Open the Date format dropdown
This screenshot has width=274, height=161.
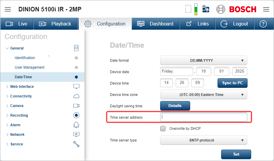coord(203,60)
